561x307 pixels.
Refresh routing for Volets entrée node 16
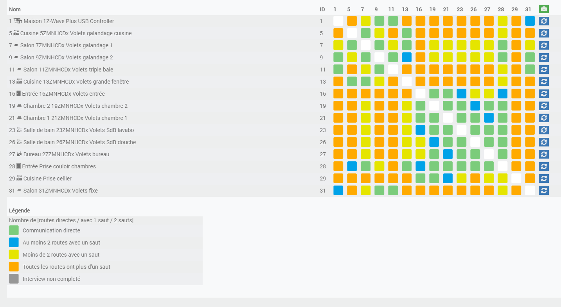coord(543,94)
